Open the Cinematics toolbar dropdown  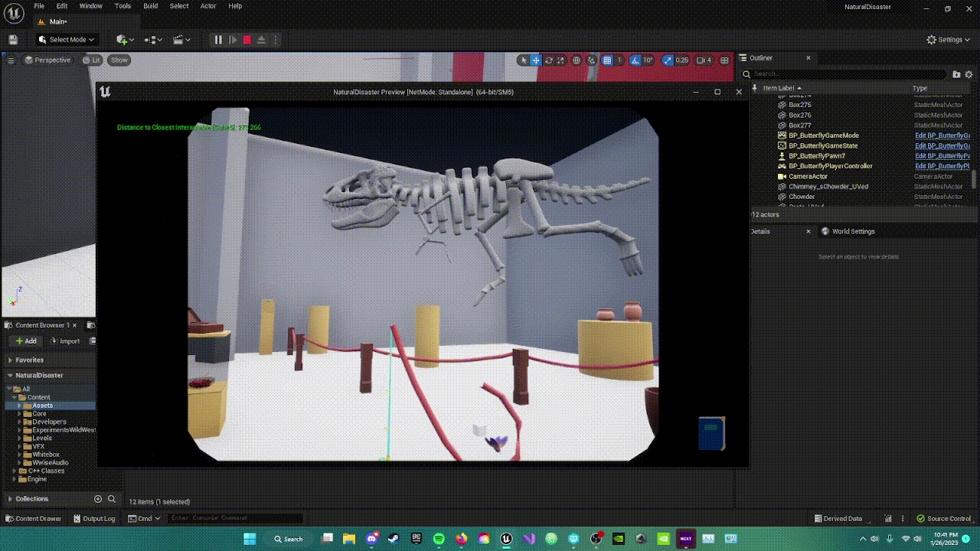[x=181, y=40]
